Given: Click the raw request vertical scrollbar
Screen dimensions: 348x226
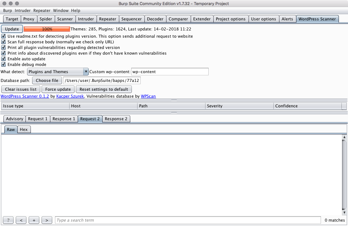Looking at the screenshot, I should click(344, 175).
